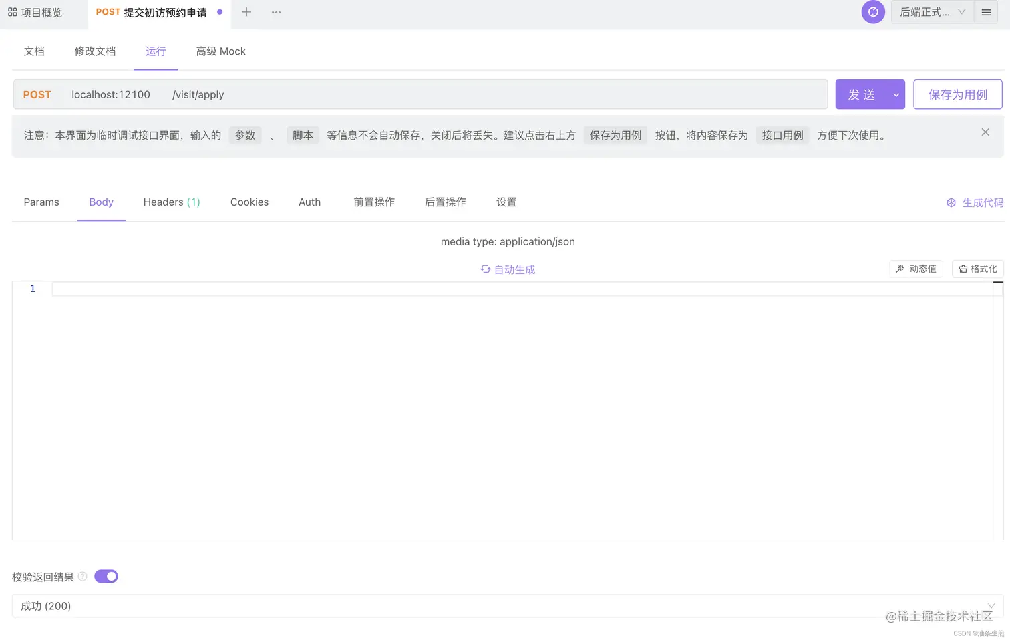
Task: Open the tab more-options ellipsis menu
Action: coord(276,12)
